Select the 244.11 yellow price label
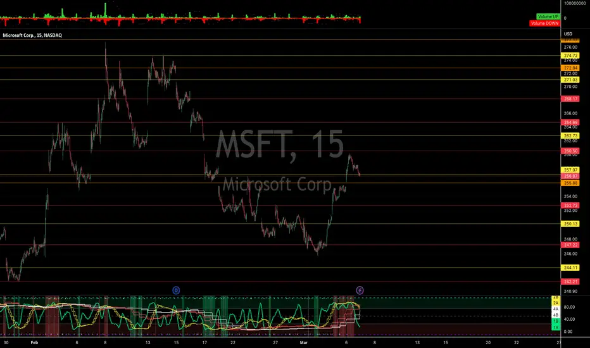Screen dimensions: 590x348 571,268
